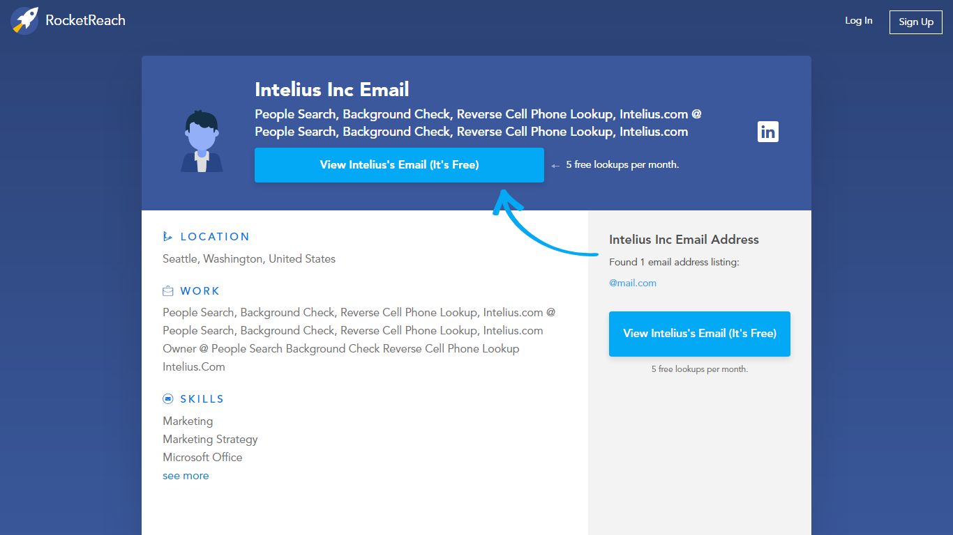Click the Marketing Strategy skill
The width and height of the screenshot is (953, 535).
210,440
